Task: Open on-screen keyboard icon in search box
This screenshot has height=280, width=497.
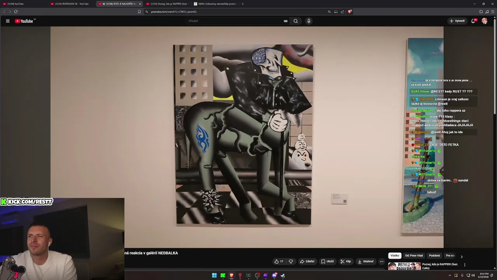Action: point(286,21)
